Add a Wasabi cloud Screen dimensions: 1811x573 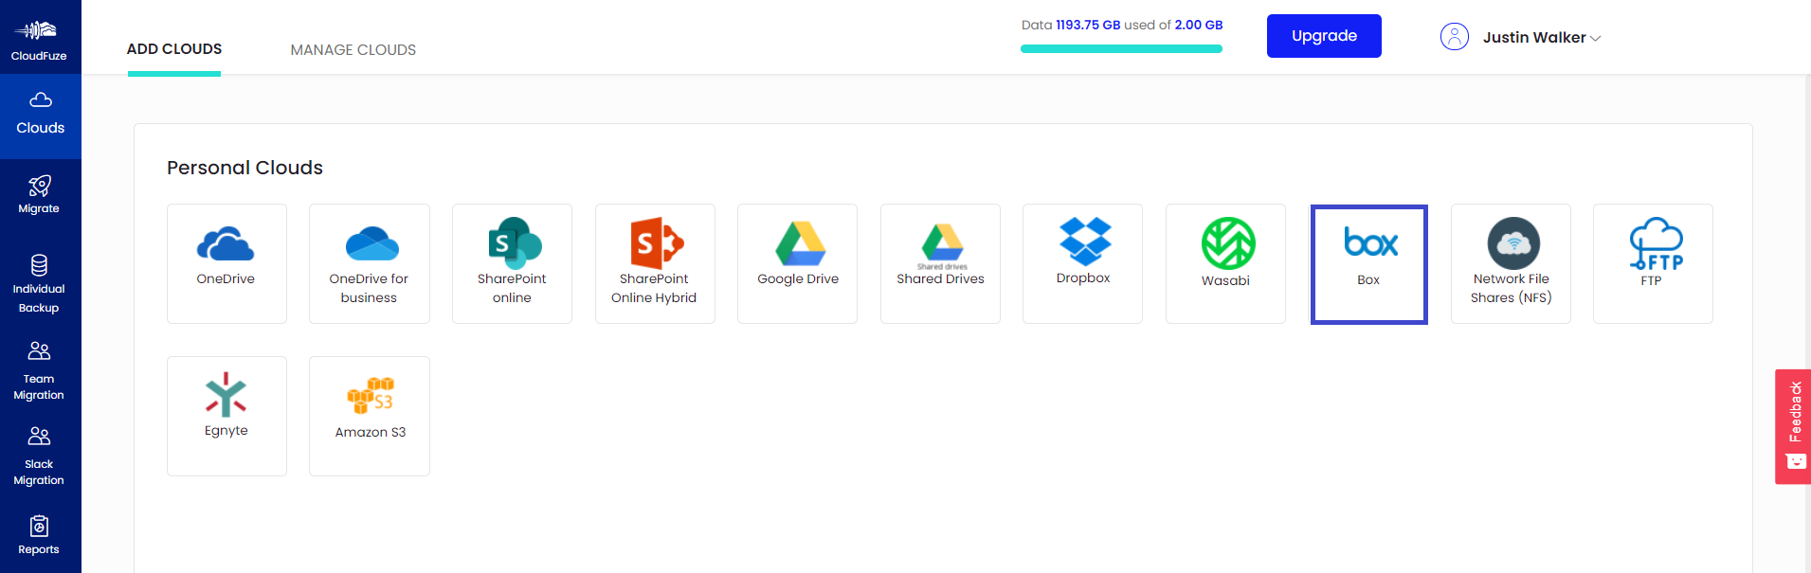coord(1225,263)
